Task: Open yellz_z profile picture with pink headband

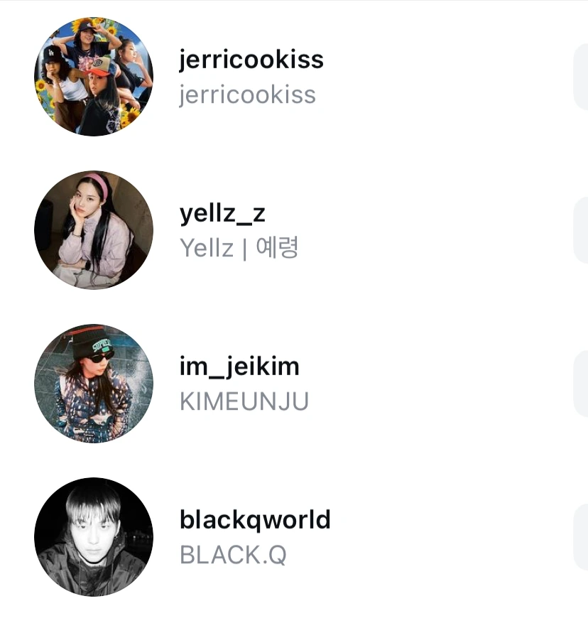Action: (x=94, y=230)
